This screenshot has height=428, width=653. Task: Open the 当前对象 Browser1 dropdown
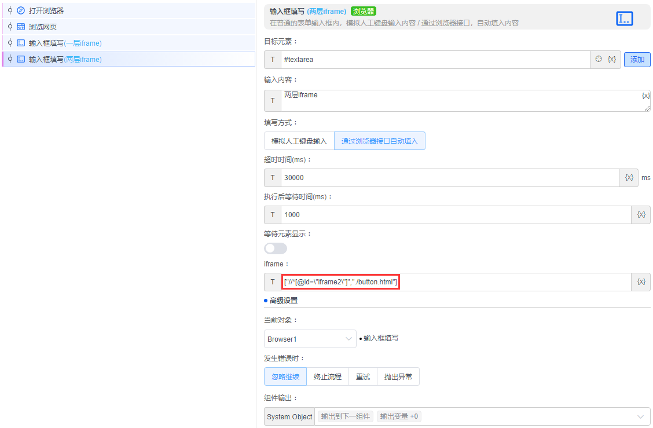pyautogui.click(x=310, y=338)
